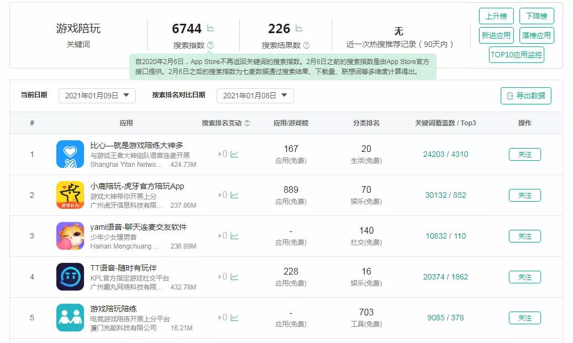Click the 搜索排名变动 column header
Image resolution: width=573 pixels, height=343 pixels.
(x=222, y=123)
